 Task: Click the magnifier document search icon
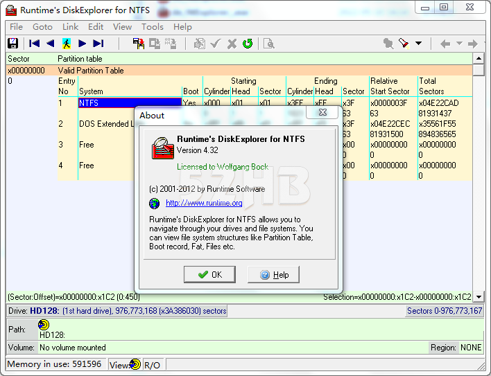(269, 44)
